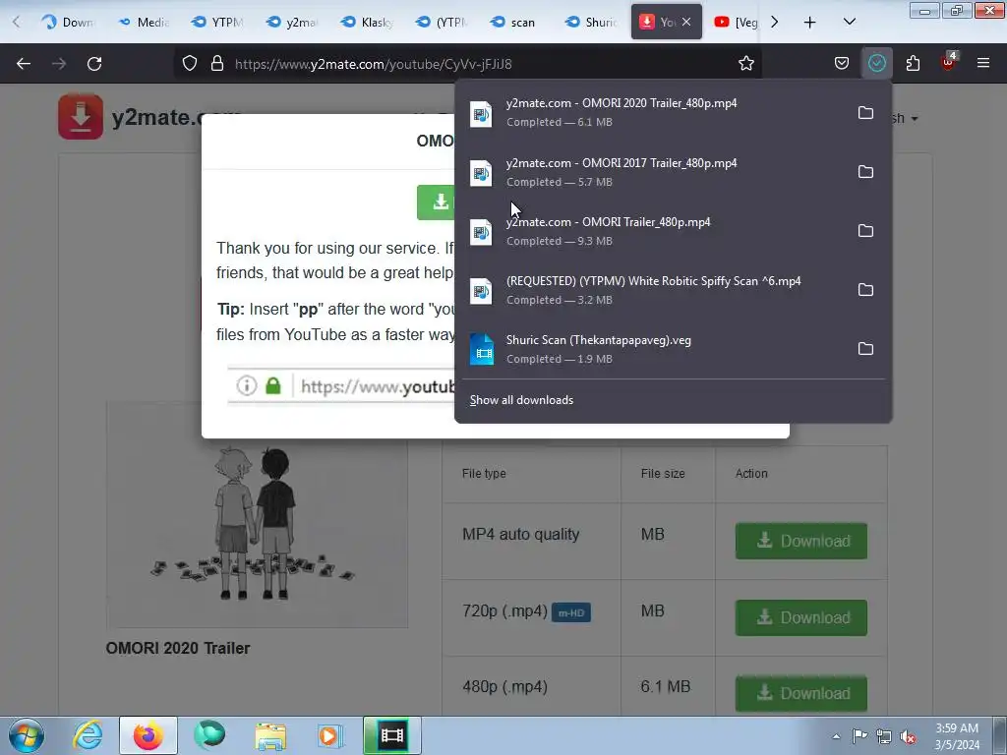The width and height of the screenshot is (1007, 755).
Task: Show hidden system tray icons
Action: 836,736
